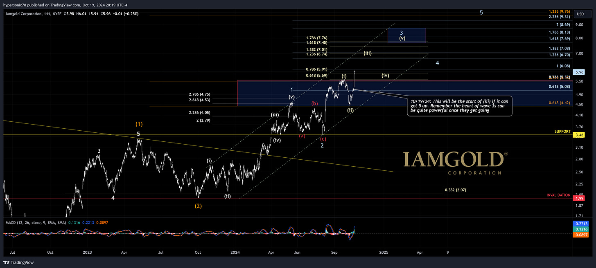Click the Sep label on time axis
The image size is (596, 268).
click(x=335, y=253)
